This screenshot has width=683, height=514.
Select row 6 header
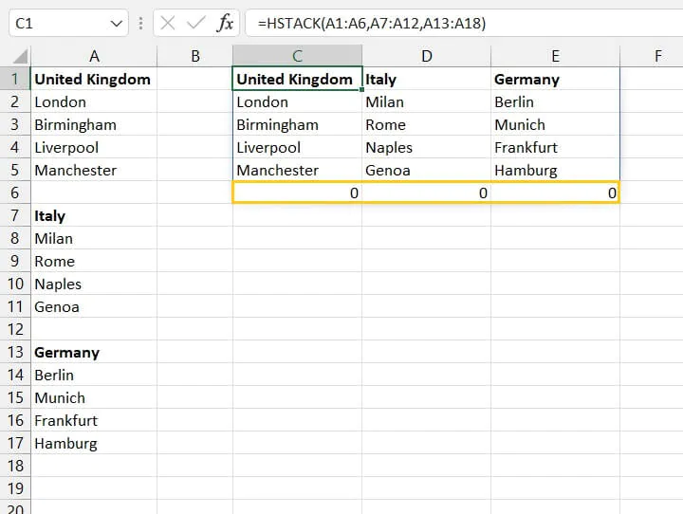pyautogui.click(x=15, y=193)
